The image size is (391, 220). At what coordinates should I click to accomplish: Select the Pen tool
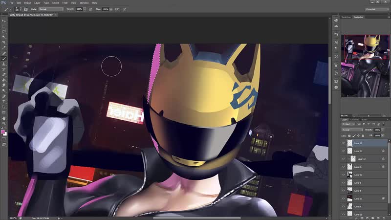[4, 96]
